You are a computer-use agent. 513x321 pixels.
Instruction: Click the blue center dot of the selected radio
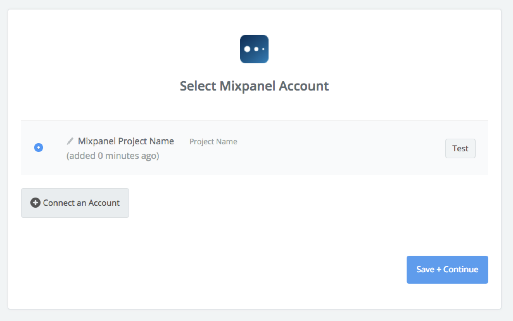(39, 148)
